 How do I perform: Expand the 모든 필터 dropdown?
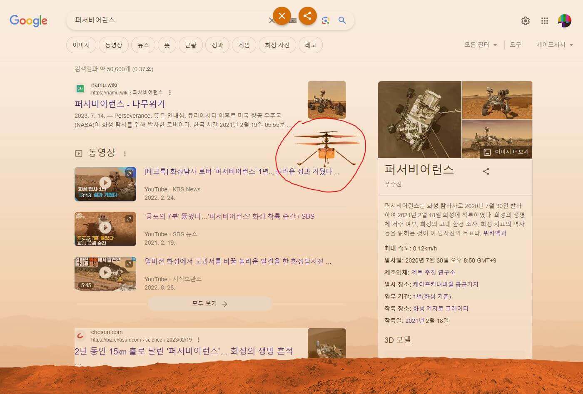481,45
